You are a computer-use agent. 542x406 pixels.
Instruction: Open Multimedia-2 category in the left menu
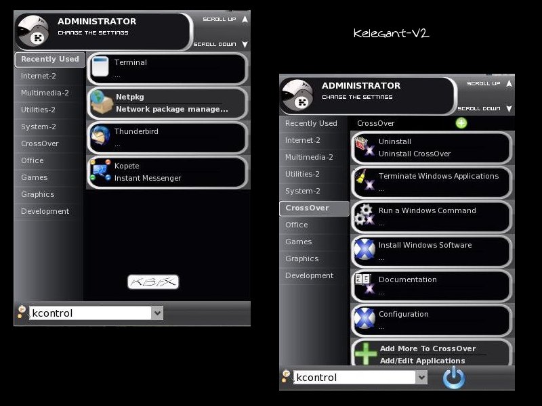coord(49,93)
